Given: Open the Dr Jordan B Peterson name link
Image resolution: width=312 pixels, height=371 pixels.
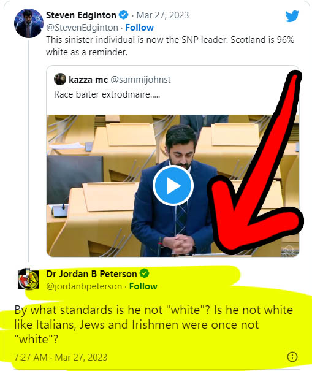Looking at the screenshot, I should click(x=91, y=274).
